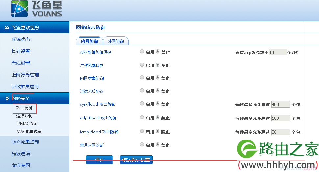
Task: Collapse the 网络安全 section chevron
Action: pyautogui.click(x=7, y=98)
